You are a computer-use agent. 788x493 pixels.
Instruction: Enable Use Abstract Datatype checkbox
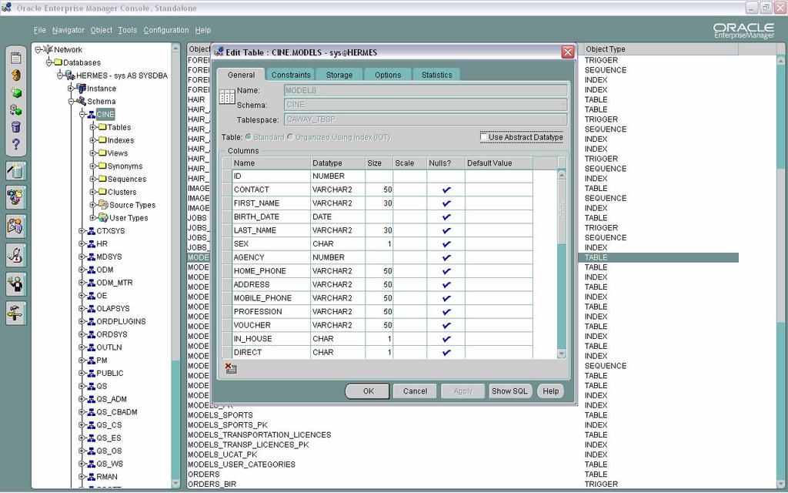click(x=483, y=137)
